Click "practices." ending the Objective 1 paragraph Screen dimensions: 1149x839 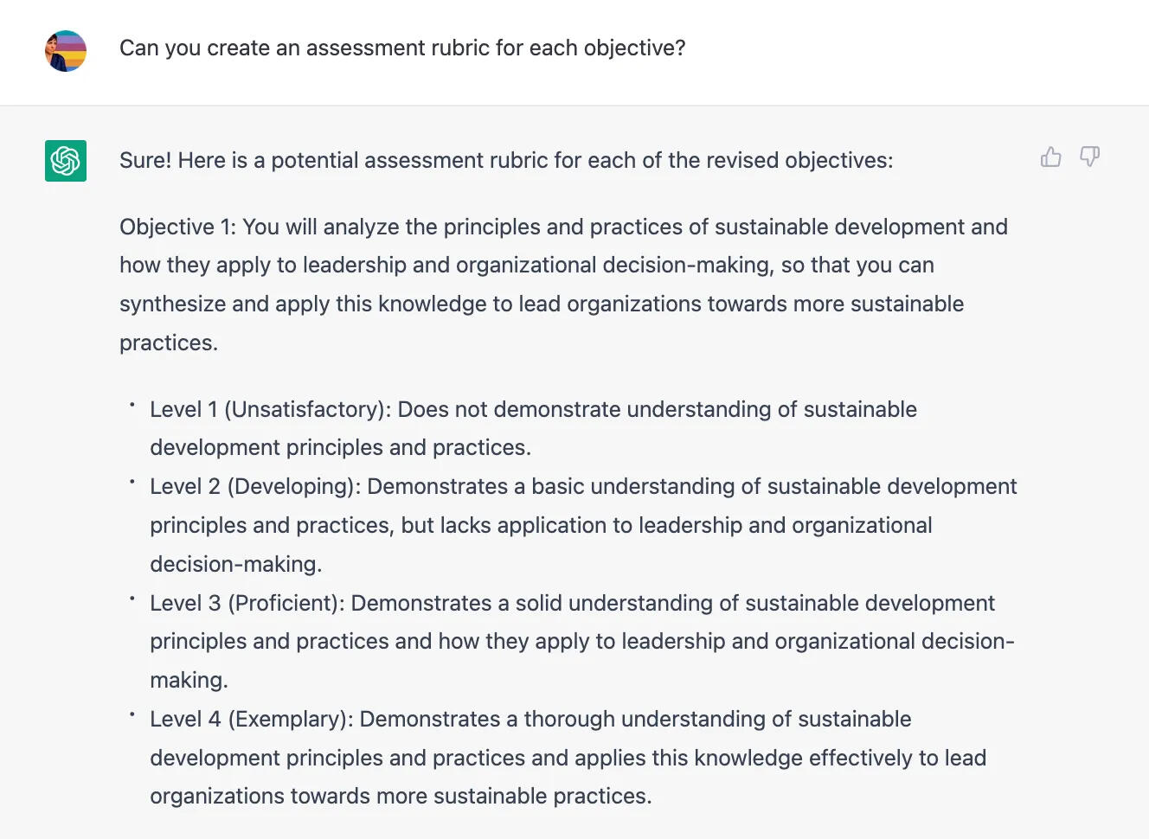pyautogui.click(x=169, y=343)
